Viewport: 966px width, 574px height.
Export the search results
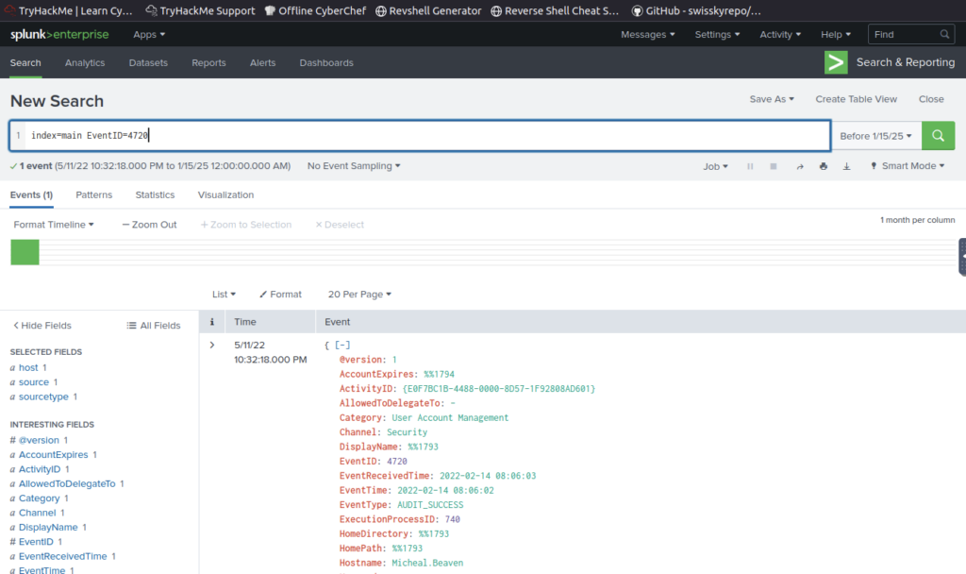(x=846, y=166)
